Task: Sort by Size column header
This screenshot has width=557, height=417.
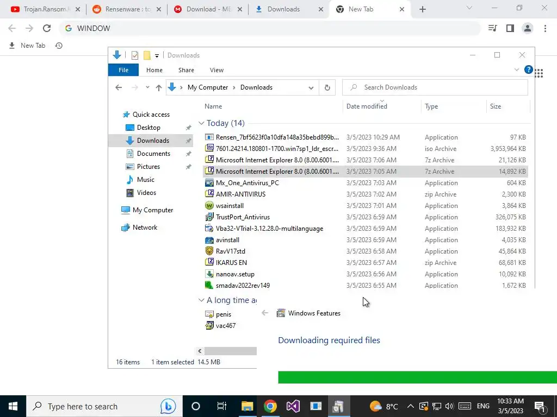Action: [495, 106]
